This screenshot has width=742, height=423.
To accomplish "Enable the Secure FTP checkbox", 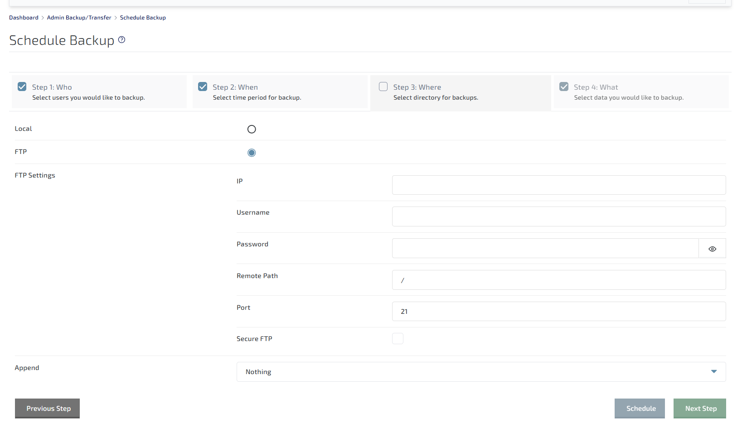I will (x=398, y=339).
